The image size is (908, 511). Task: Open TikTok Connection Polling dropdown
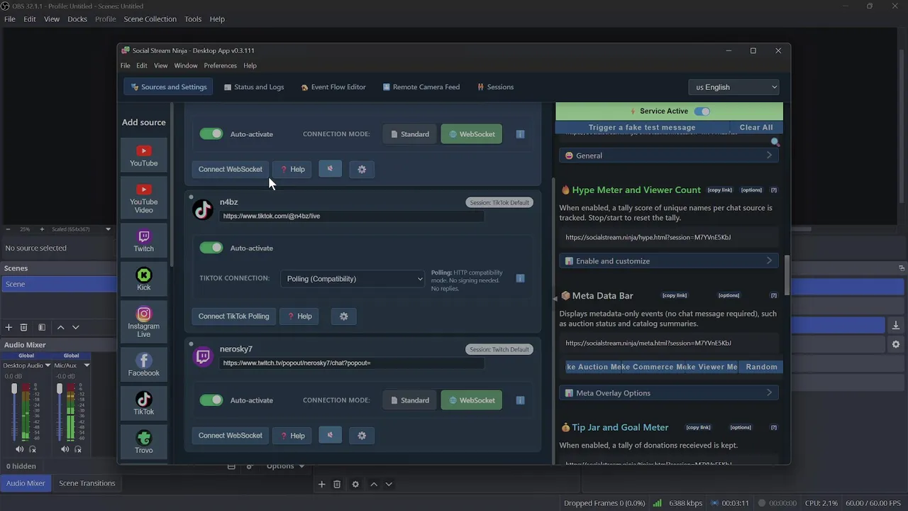point(354,279)
